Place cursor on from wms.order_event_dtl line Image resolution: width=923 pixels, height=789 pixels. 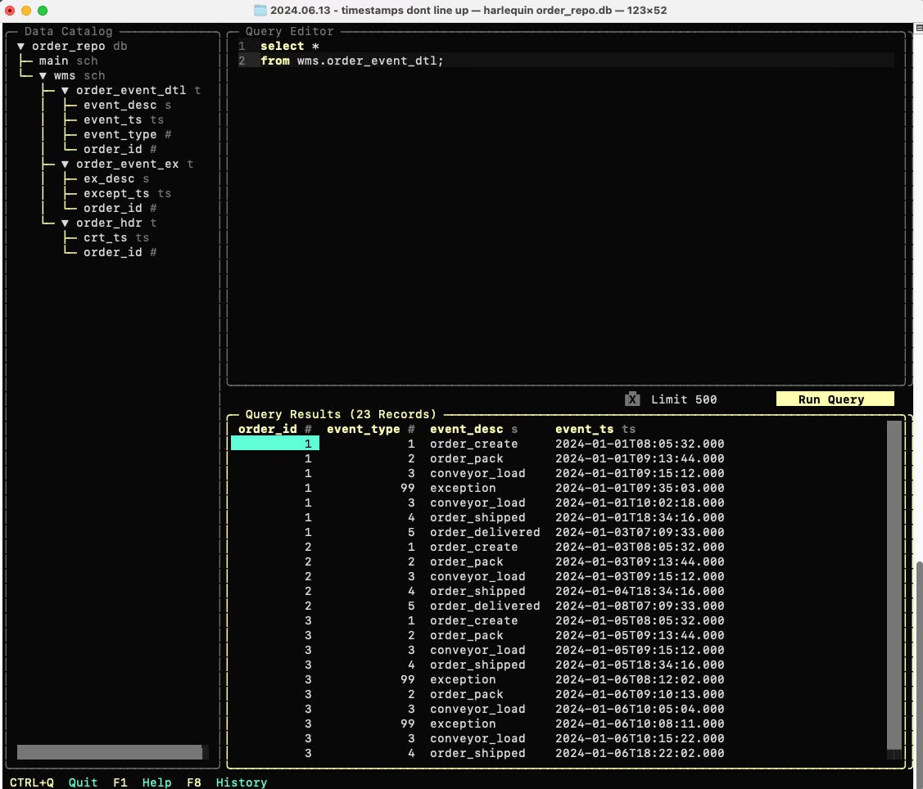tap(352, 61)
